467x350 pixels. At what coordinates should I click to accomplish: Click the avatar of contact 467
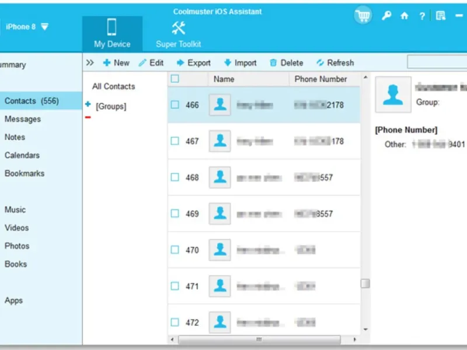220,141
